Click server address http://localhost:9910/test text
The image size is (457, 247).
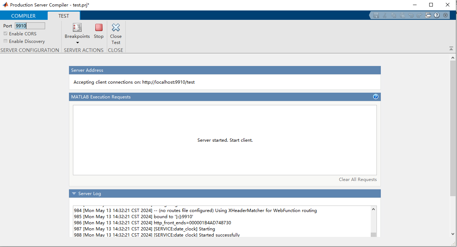tap(169, 82)
